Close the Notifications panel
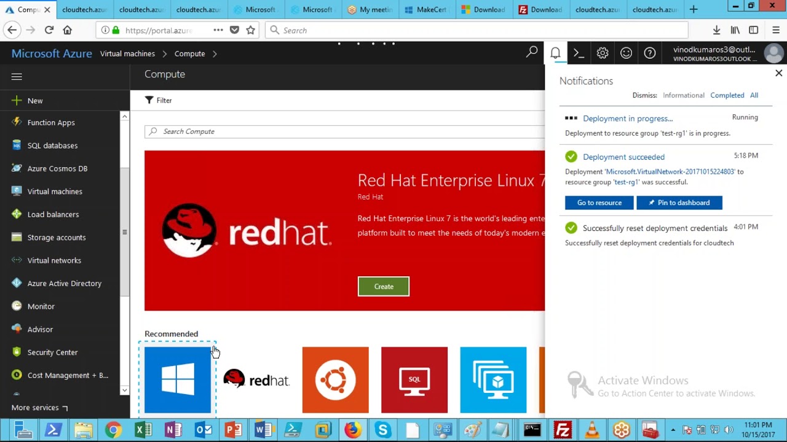787x442 pixels. pyautogui.click(x=778, y=73)
